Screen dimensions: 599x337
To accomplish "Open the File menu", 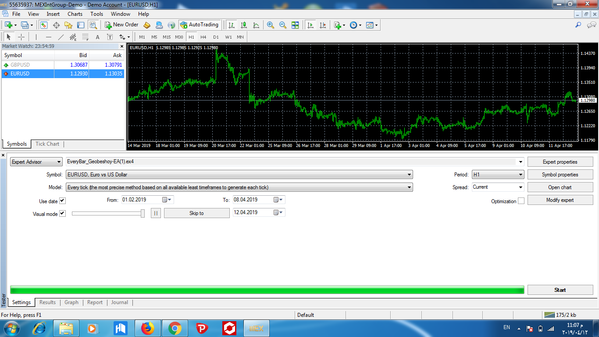I will (x=16, y=14).
